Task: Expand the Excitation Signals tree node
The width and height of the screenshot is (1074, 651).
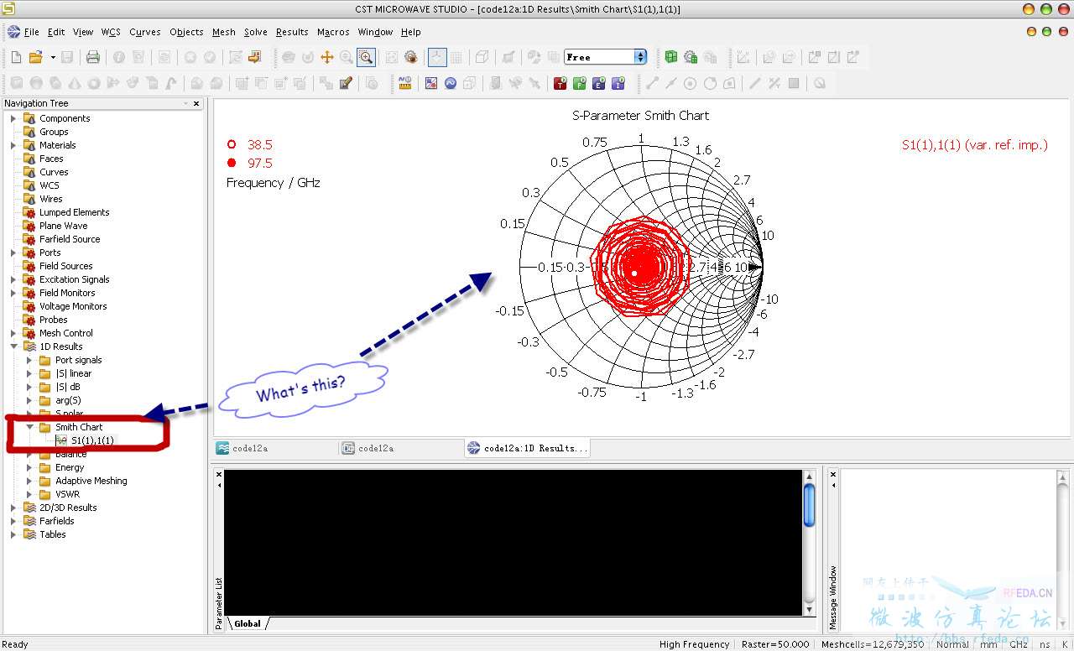Action: click(13, 279)
